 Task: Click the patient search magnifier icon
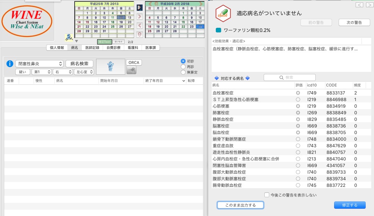[x=68, y=38]
